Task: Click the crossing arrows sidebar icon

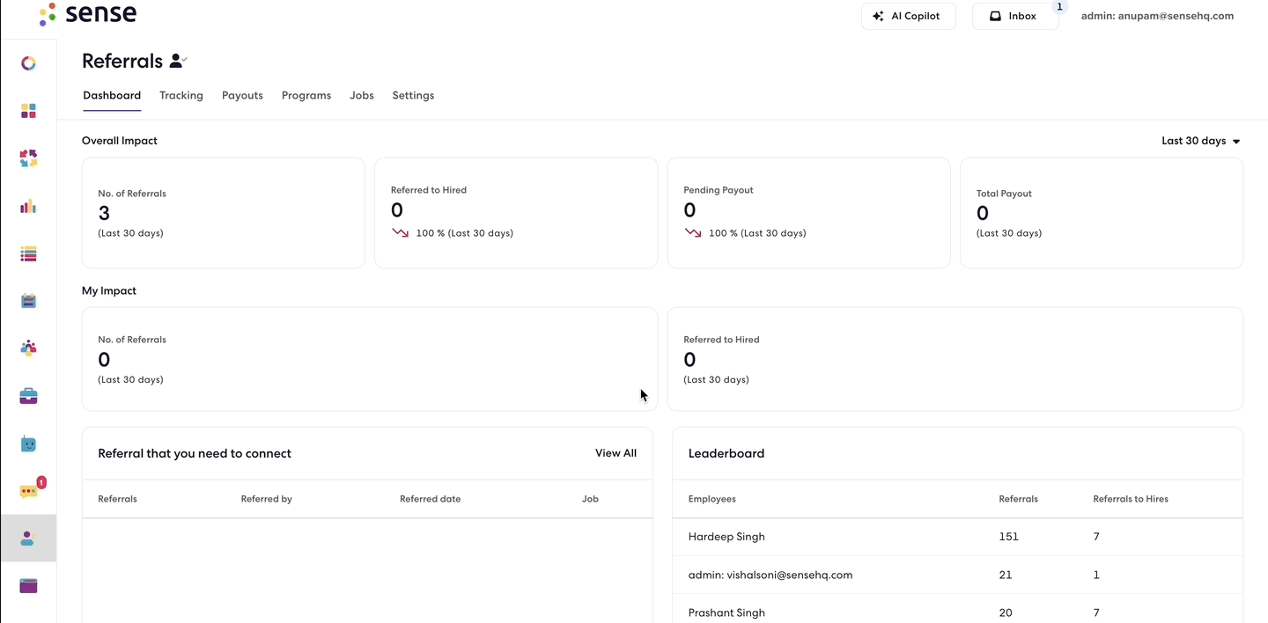Action: click(x=28, y=158)
